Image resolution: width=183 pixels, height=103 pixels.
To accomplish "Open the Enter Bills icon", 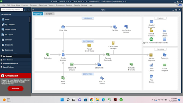I will pos(63,27).
